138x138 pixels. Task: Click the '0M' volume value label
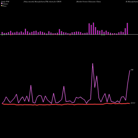(x=132, y=70)
